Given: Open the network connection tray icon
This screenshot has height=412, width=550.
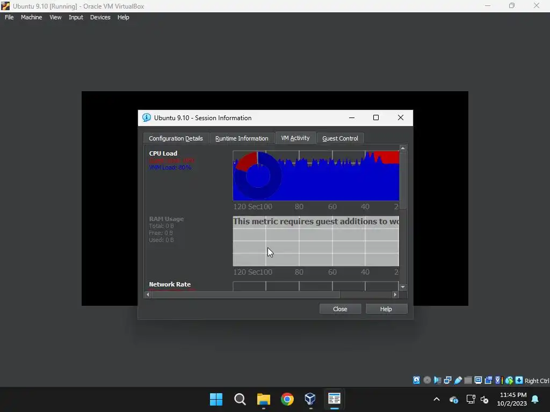Looking at the screenshot, I should 471,399.
